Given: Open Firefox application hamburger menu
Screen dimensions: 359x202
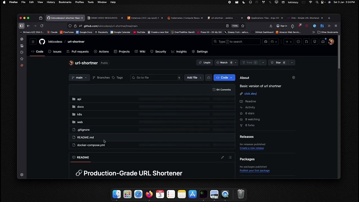Looking at the screenshot, I should click(336, 26).
